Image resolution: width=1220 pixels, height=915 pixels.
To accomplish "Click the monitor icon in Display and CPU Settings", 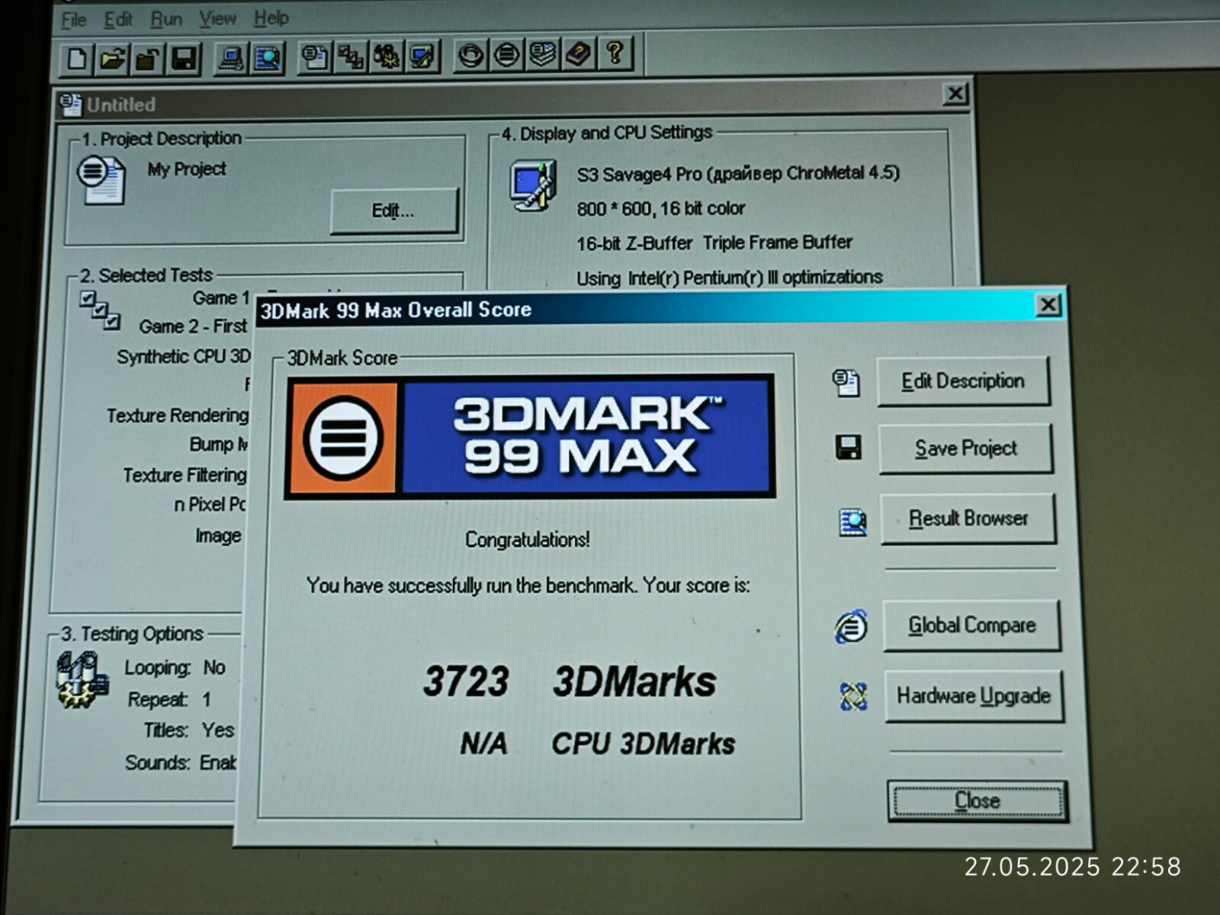I will coord(532,185).
